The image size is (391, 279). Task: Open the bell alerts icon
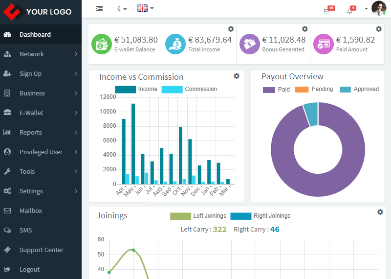point(349,11)
